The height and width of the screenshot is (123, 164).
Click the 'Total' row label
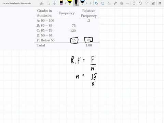click(x=41, y=45)
